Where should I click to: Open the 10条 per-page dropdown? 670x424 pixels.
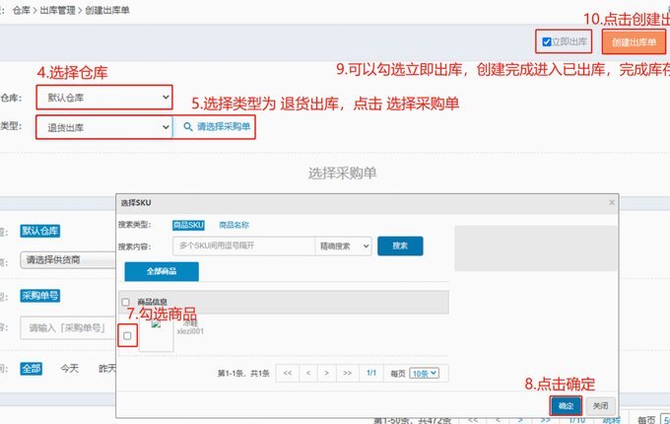(424, 374)
